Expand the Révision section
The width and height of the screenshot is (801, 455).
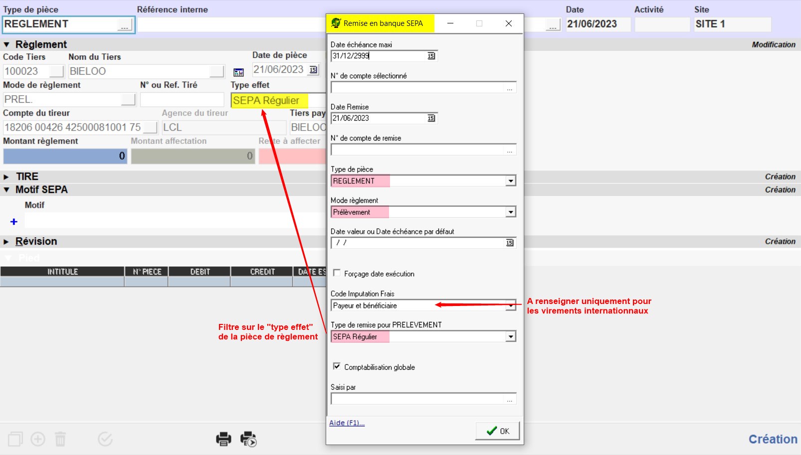pyautogui.click(x=6, y=242)
